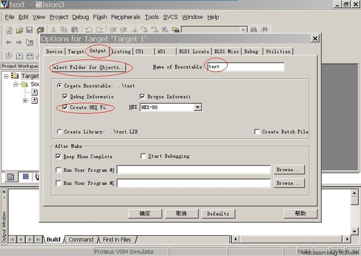Enable the Start Debugging checkbox
The image size is (361, 256).
click(x=143, y=156)
